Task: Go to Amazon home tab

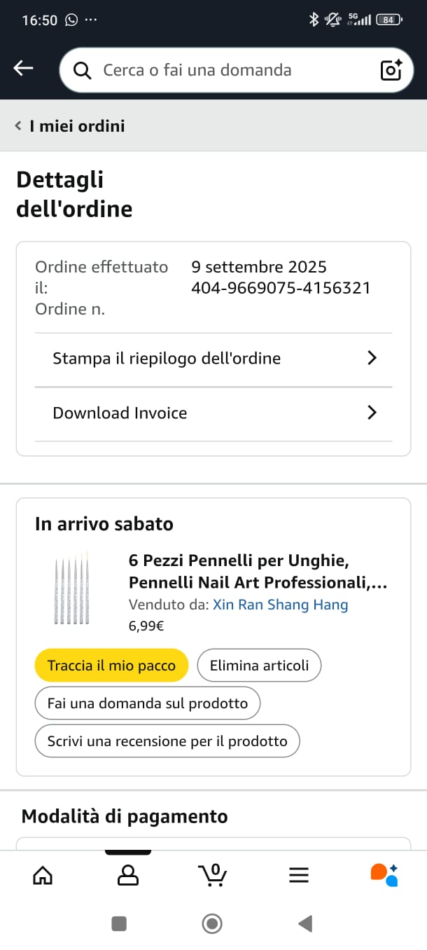Action: coord(43,874)
